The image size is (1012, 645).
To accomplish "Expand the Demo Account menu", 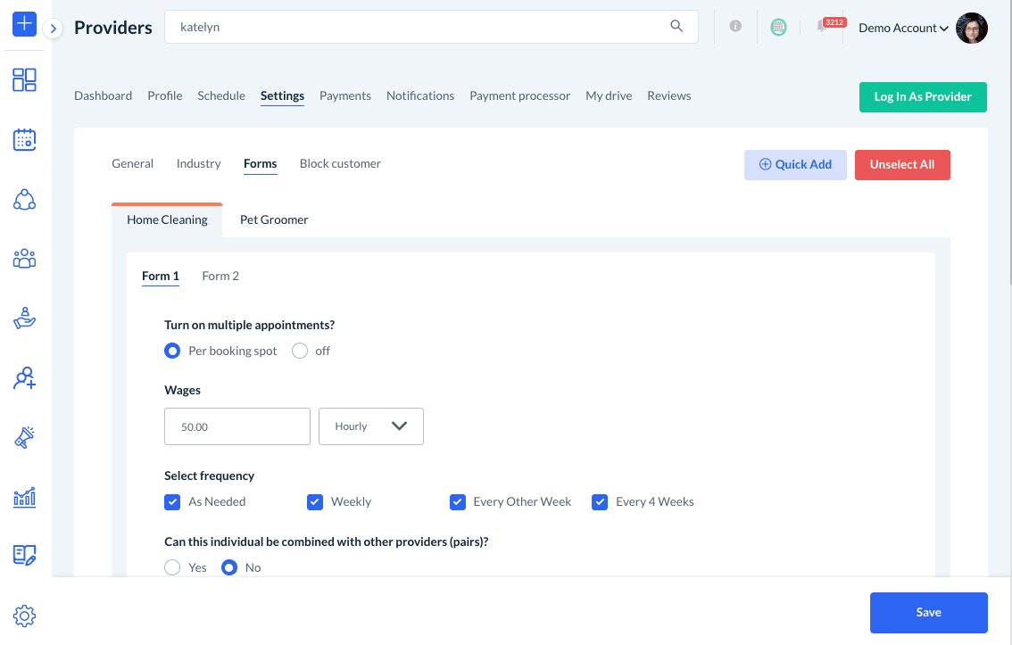I will click(903, 28).
